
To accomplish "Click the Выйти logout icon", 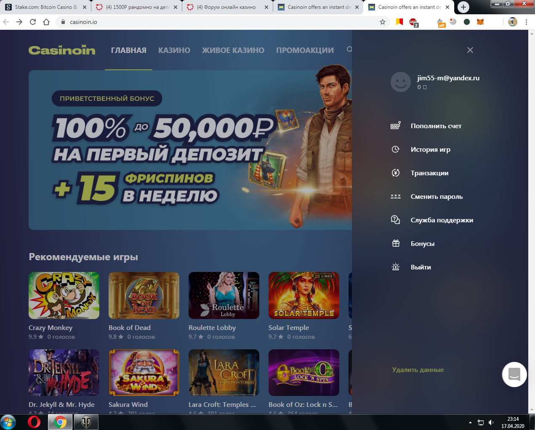I will (396, 267).
